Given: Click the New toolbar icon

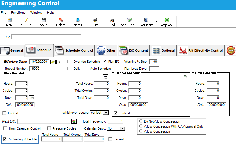Looking at the screenshot, I should click(x=9, y=20).
